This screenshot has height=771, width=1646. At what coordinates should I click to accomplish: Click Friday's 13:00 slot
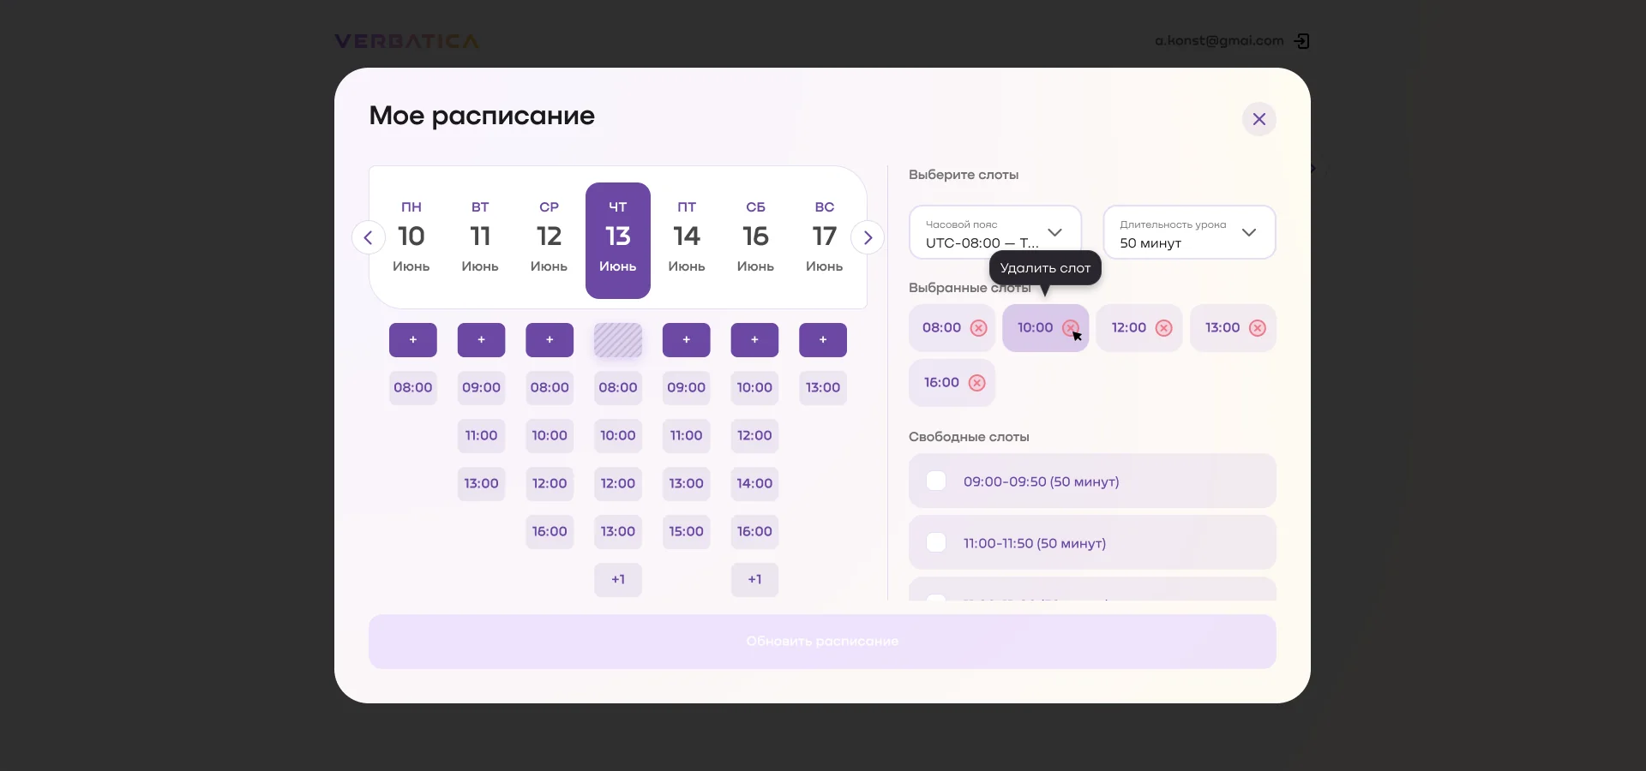(x=687, y=484)
